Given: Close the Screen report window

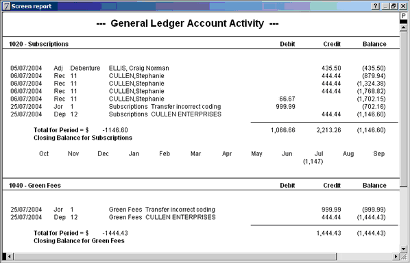Looking at the screenshot, I should (403, 6).
